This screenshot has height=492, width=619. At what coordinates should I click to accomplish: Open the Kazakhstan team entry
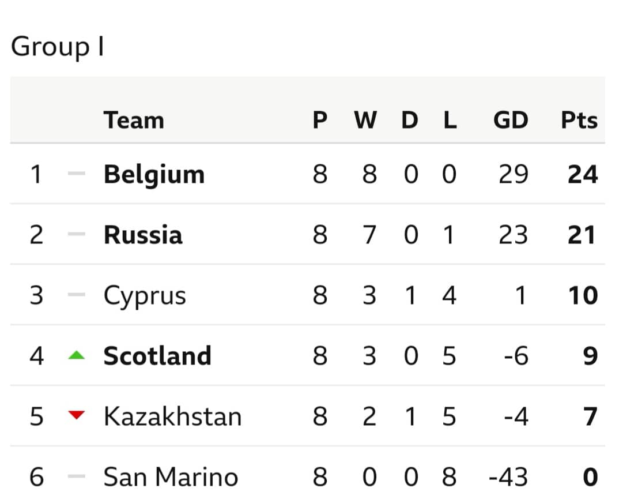(x=172, y=416)
